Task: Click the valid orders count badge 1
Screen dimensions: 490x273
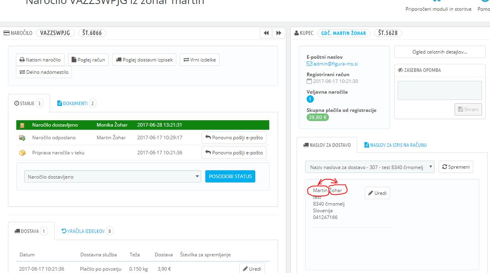Action: click(310, 99)
